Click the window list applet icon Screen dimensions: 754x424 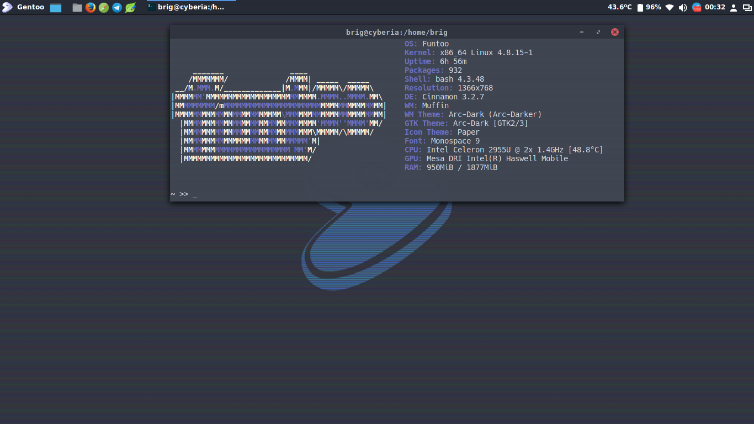coord(747,8)
